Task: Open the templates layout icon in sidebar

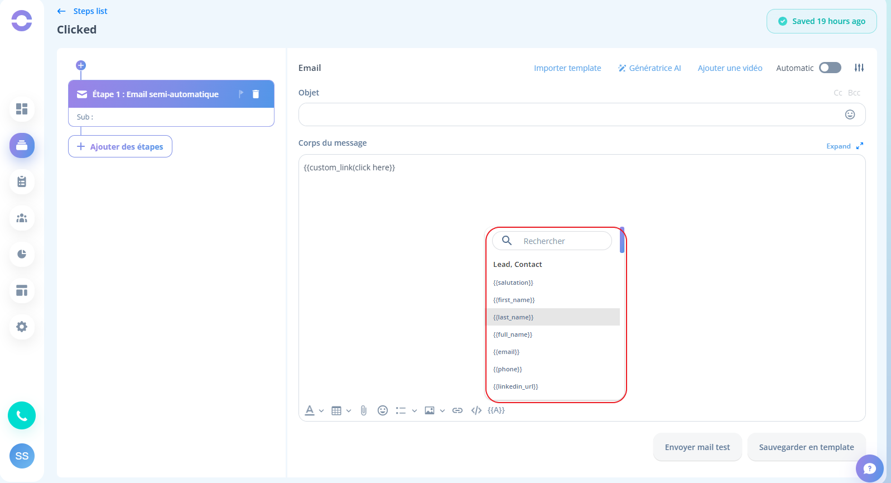Action: 22,290
